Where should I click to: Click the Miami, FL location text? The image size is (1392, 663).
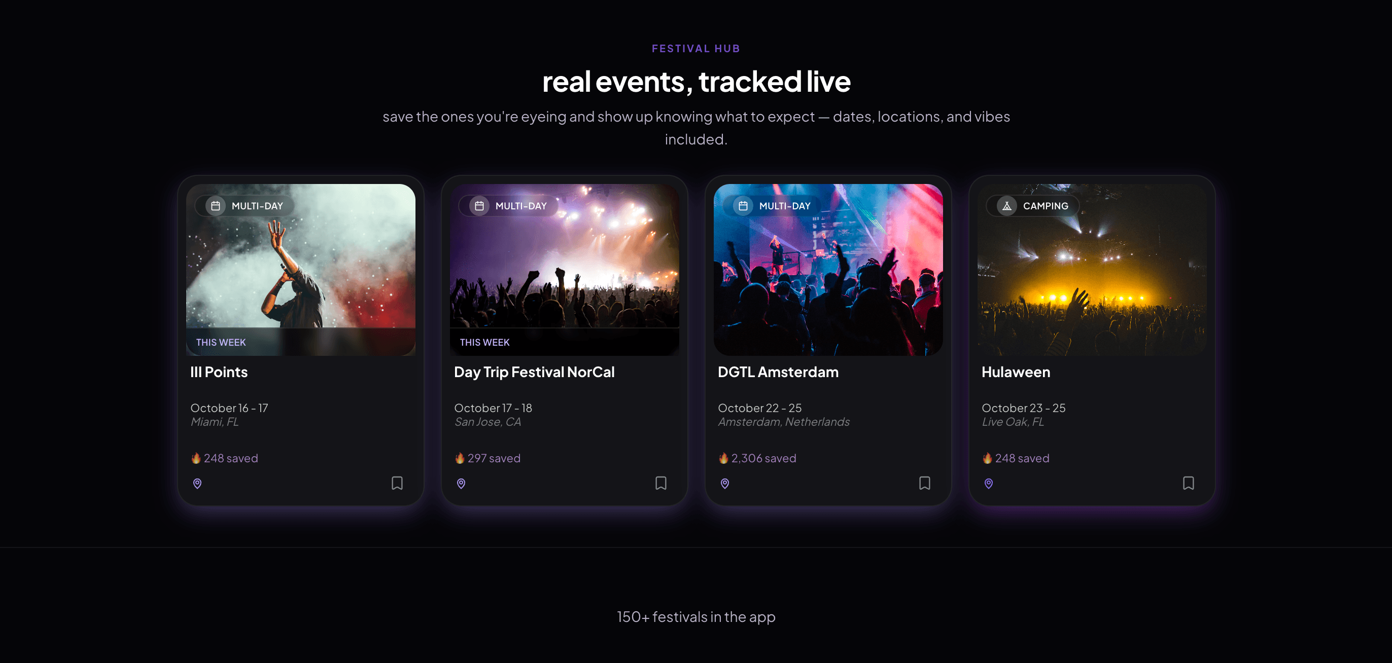coord(215,422)
